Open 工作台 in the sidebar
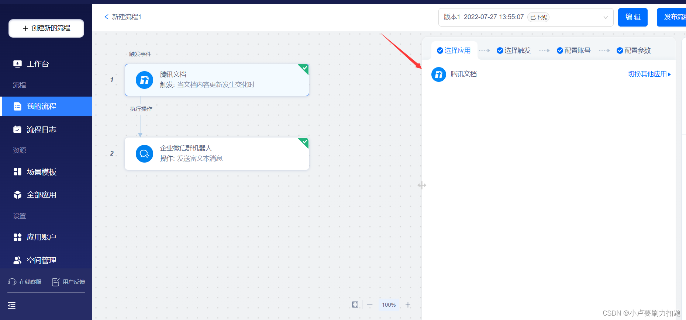Image resolution: width=686 pixels, height=320 pixels. point(46,64)
